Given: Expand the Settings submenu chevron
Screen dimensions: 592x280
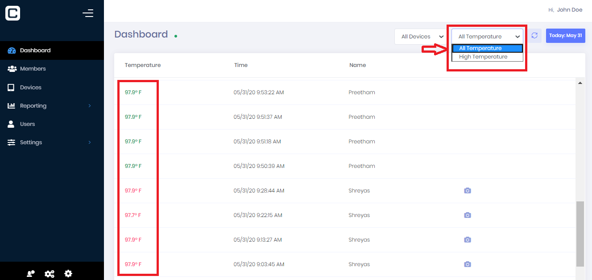Looking at the screenshot, I should [90, 142].
